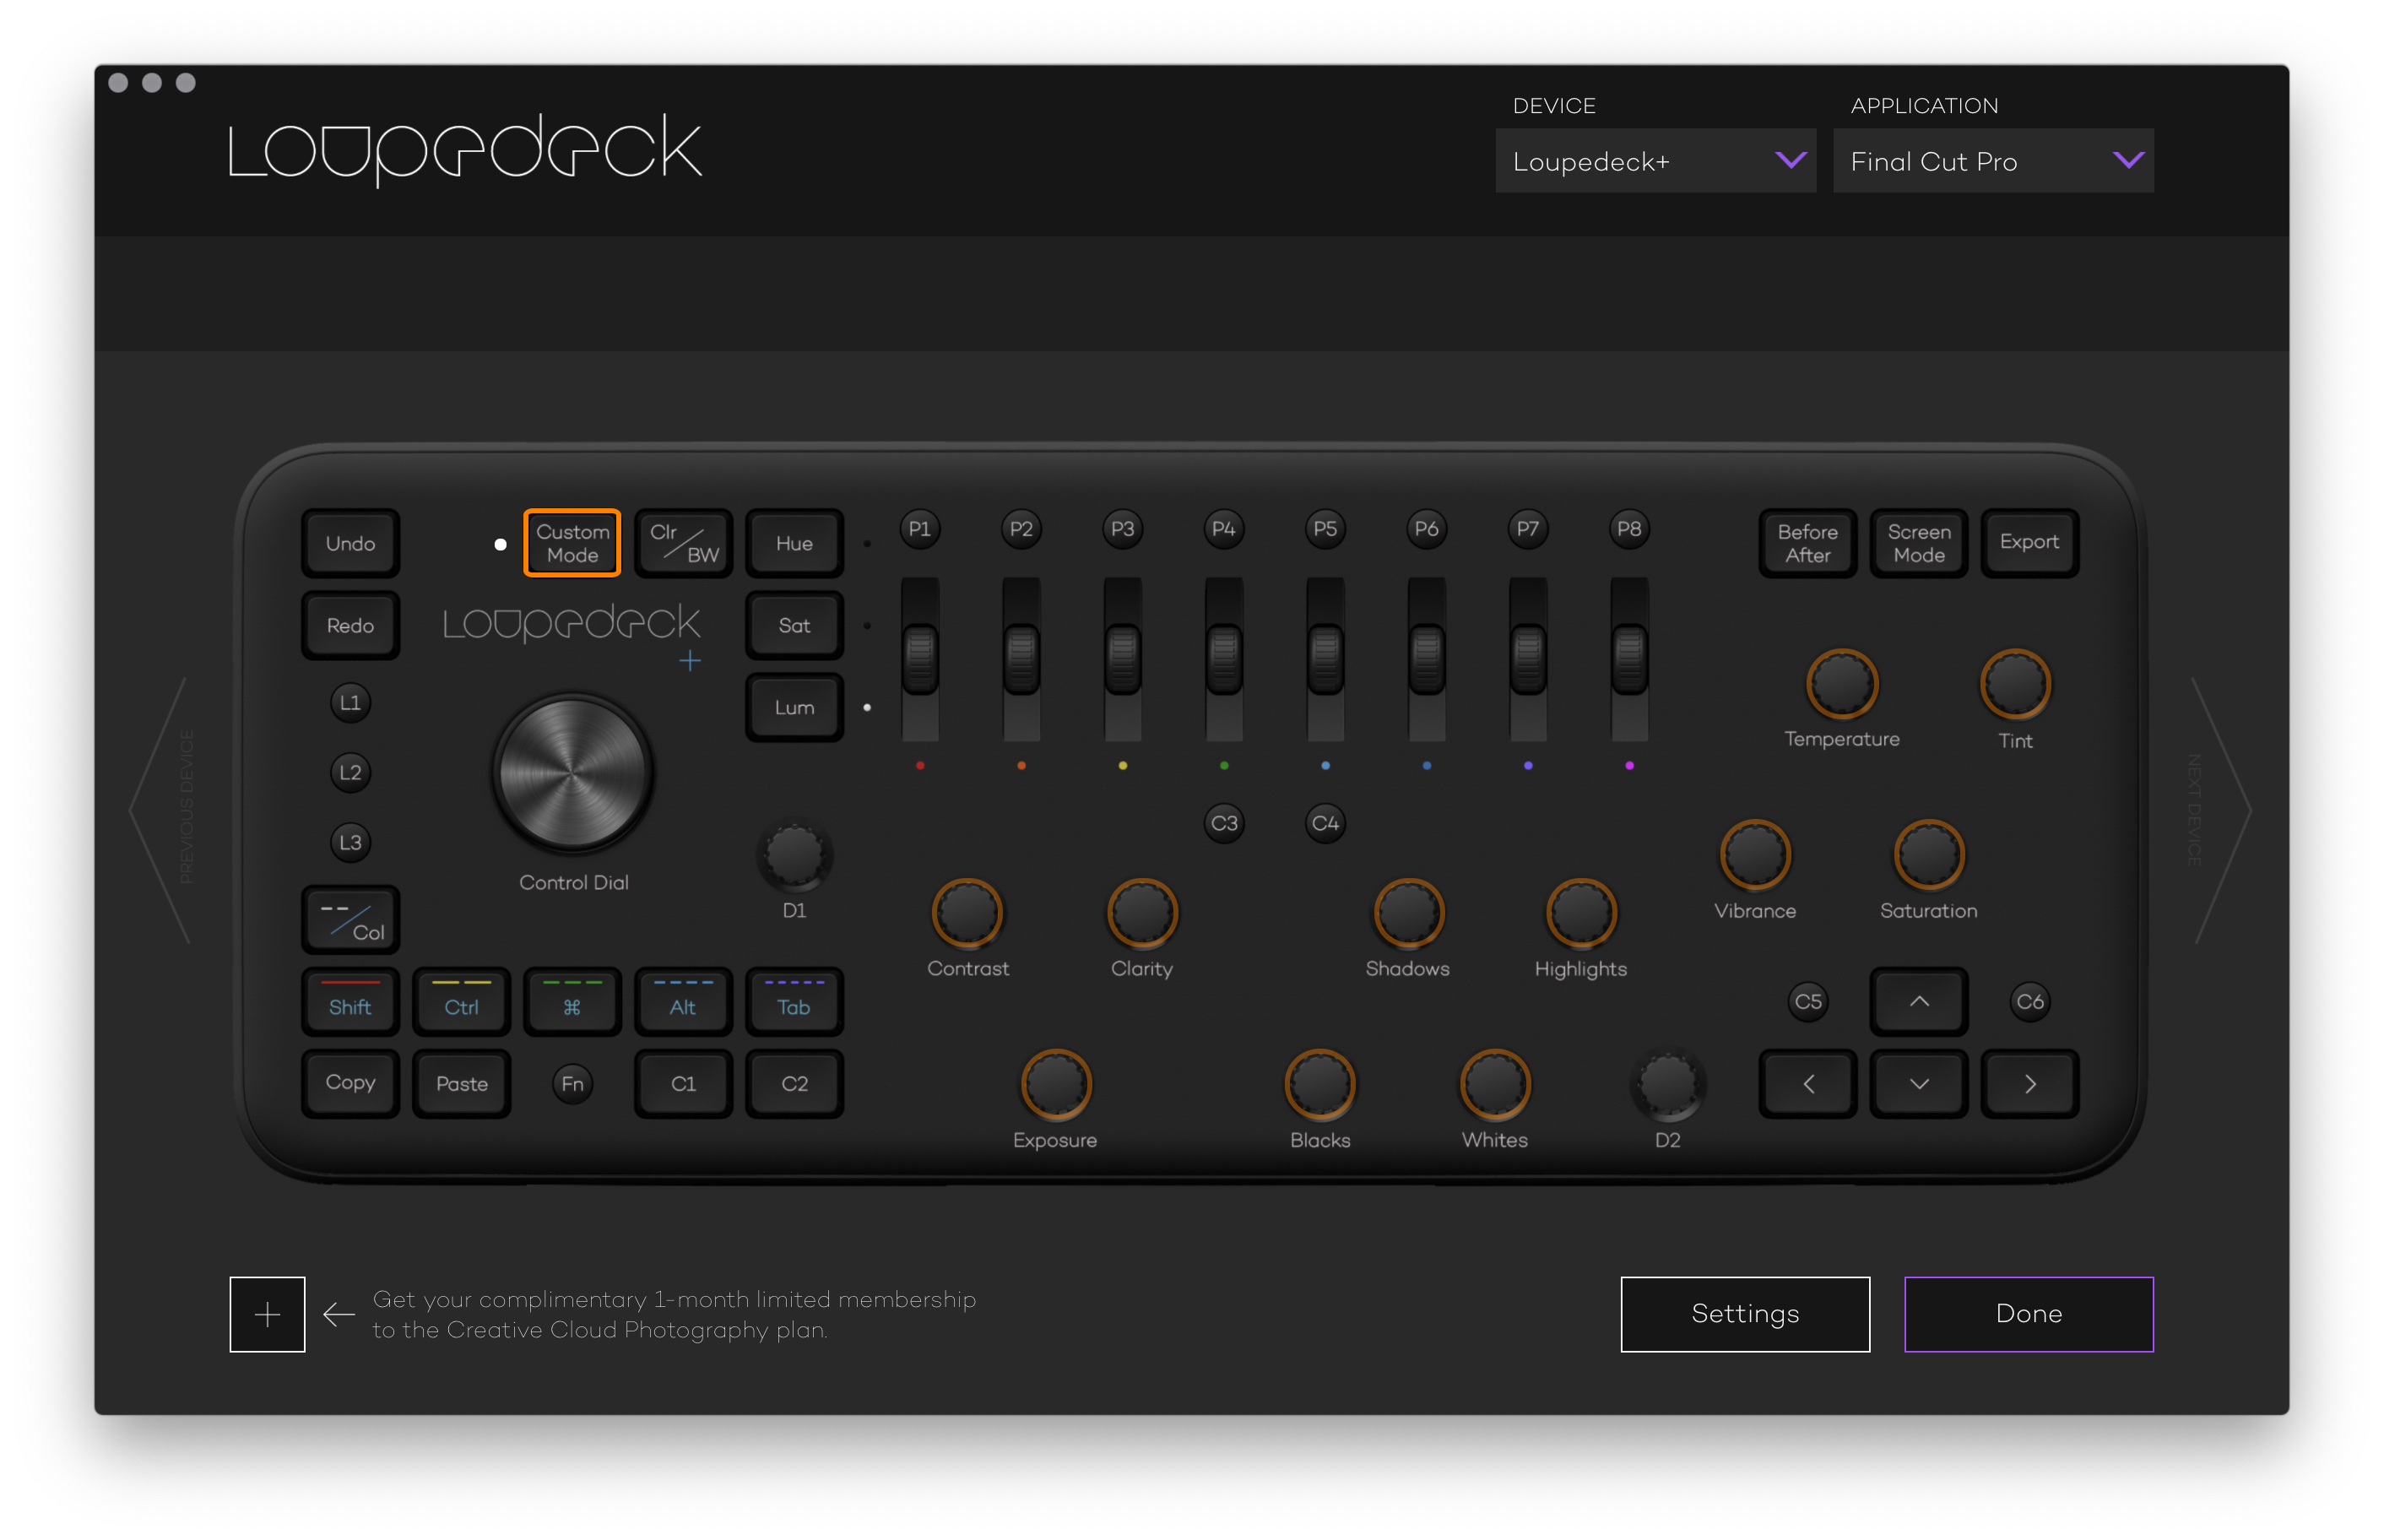Screen dimensions: 2384x1540
Task: Select the Command key button
Action: [x=572, y=1002]
